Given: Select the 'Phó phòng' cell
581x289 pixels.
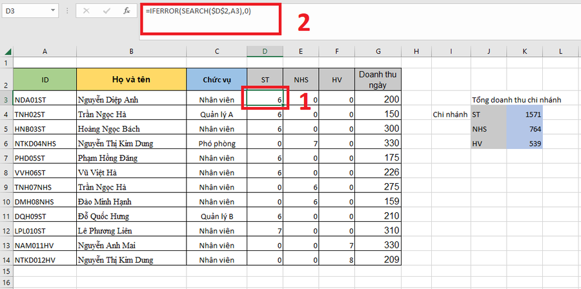Looking at the screenshot, I should pyautogui.click(x=217, y=143).
